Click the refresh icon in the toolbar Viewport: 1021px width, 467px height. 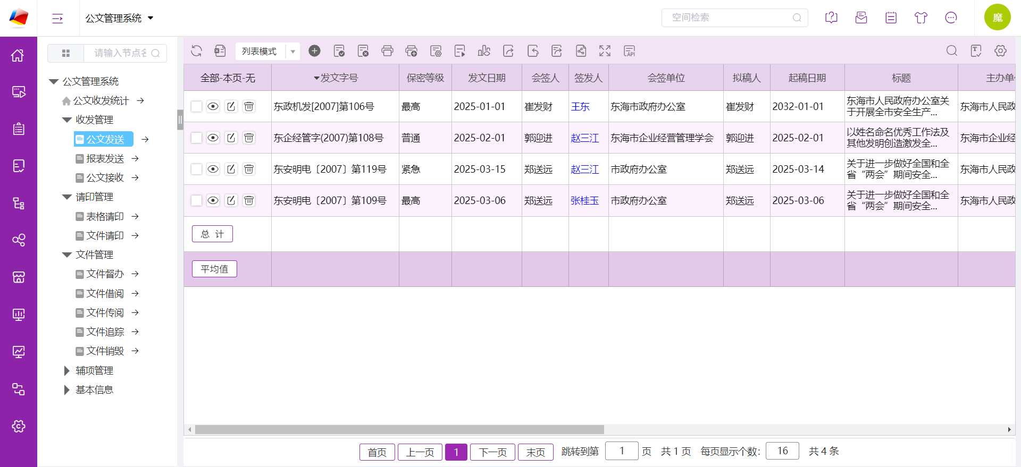pos(197,51)
